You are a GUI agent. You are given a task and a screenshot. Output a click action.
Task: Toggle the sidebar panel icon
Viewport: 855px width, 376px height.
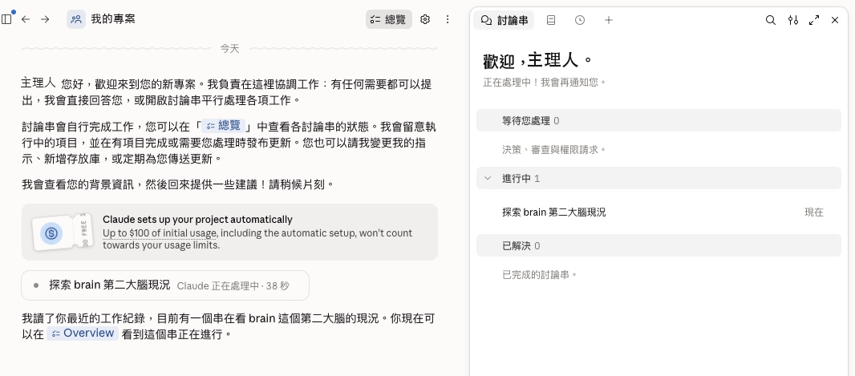pyautogui.click(x=6, y=19)
